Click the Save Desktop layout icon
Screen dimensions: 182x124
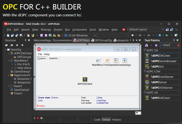coord(167,30)
